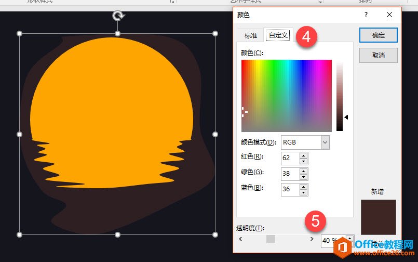The width and height of the screenshot is (418, 262).
Task: Click the top-left resize handle of the shape
Action: 20,34
